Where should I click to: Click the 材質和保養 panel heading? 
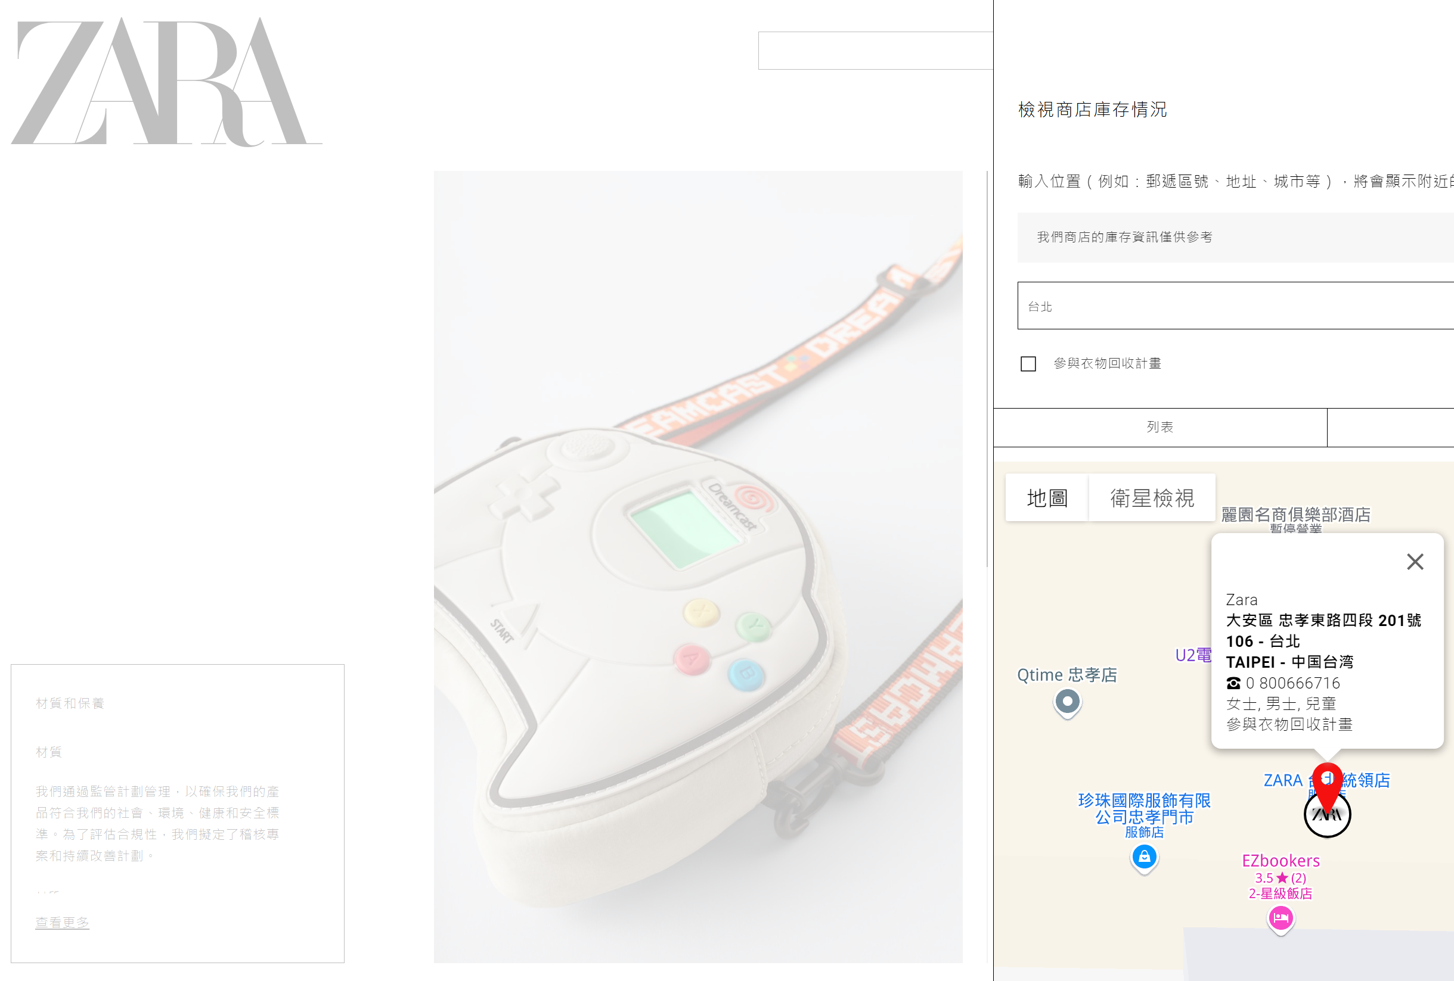pyautogui.click(x=70, y=703)
